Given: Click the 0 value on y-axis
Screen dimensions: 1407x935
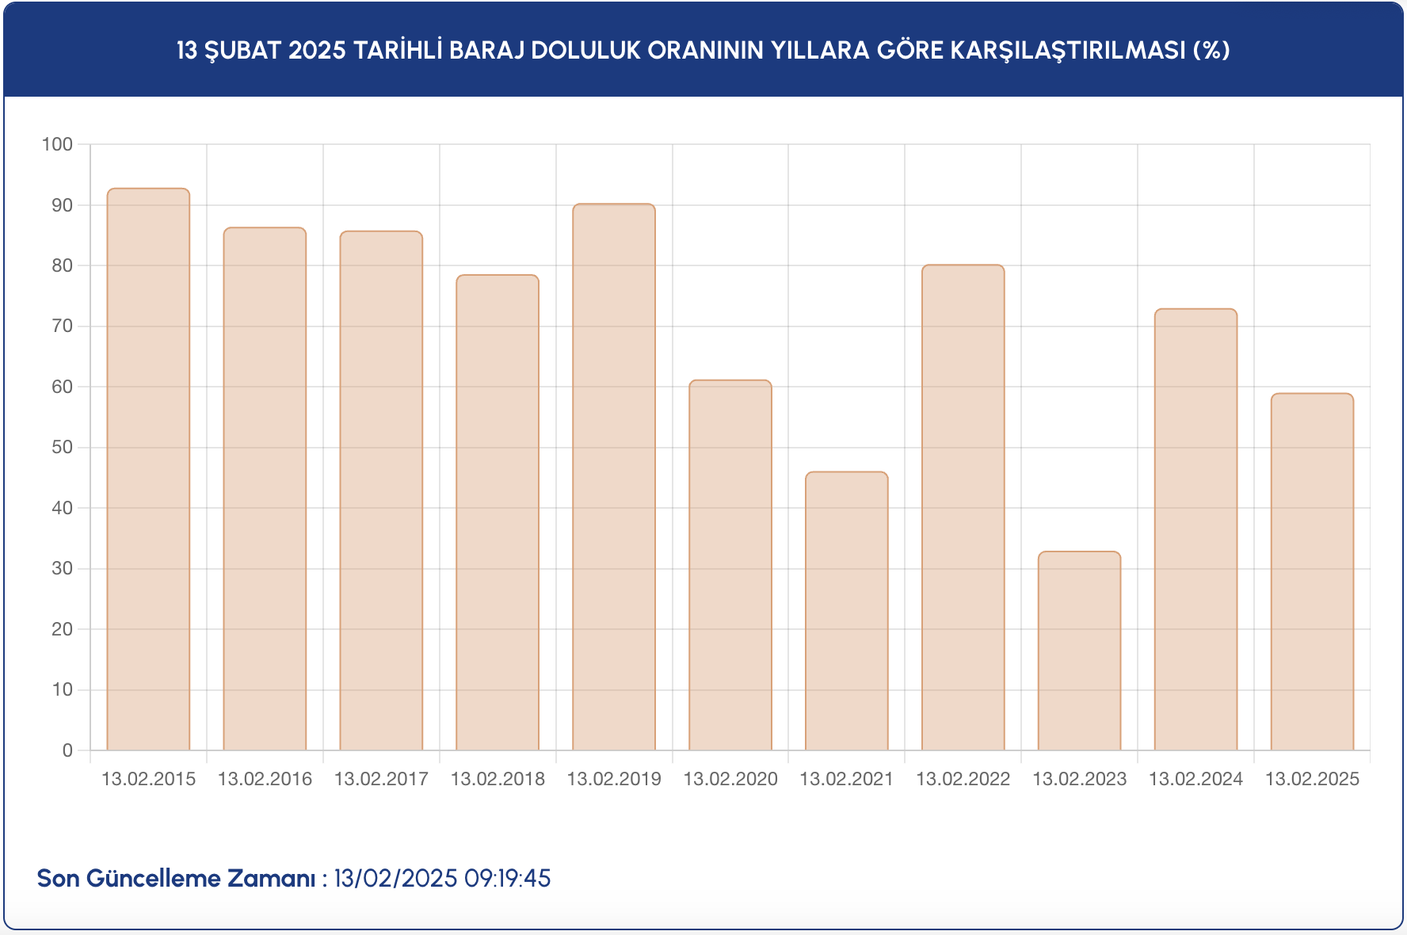Looking at the screenshot, I should coord(67,750).
